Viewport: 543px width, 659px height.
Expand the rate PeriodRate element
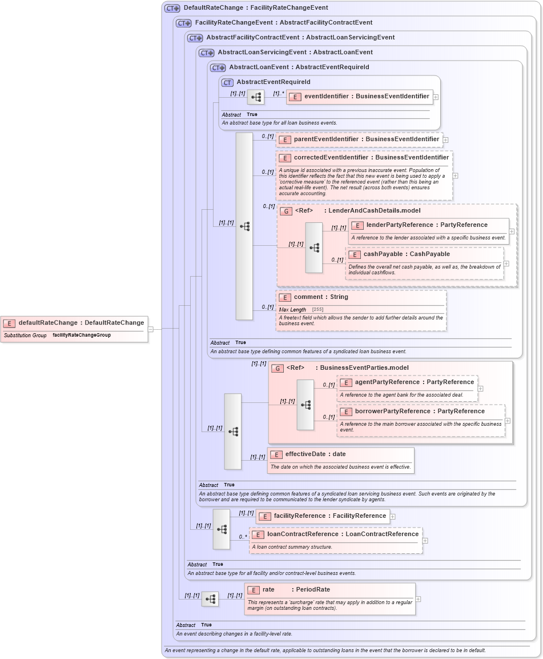(x=419, y=598)
